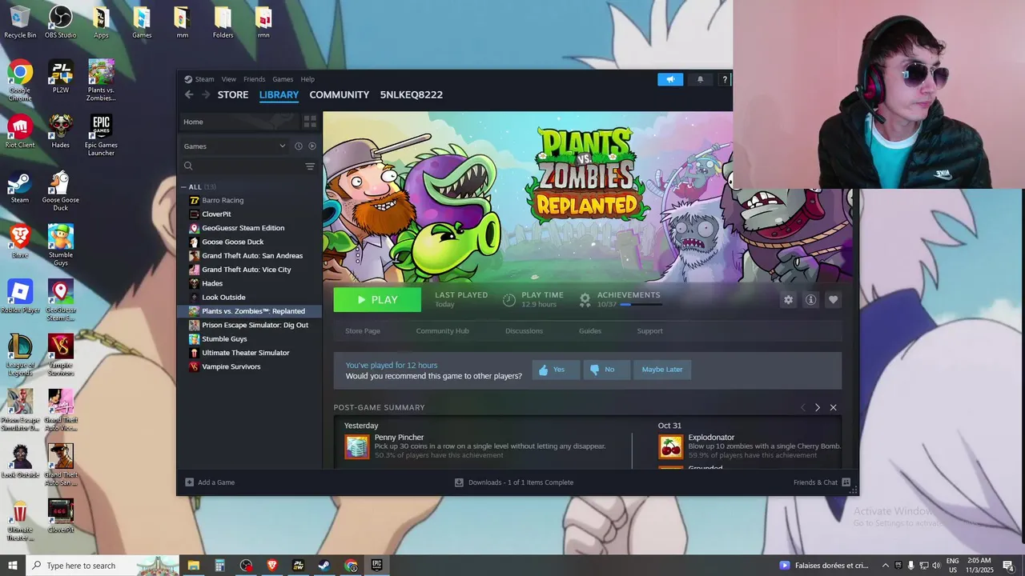Switch to the COMMUNITY tab
The width and height of the screenshot is (1025, 576).
tap(340, 94)
